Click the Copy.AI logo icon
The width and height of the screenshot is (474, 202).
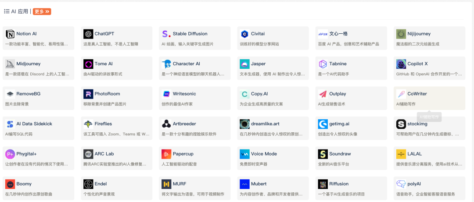244,94
